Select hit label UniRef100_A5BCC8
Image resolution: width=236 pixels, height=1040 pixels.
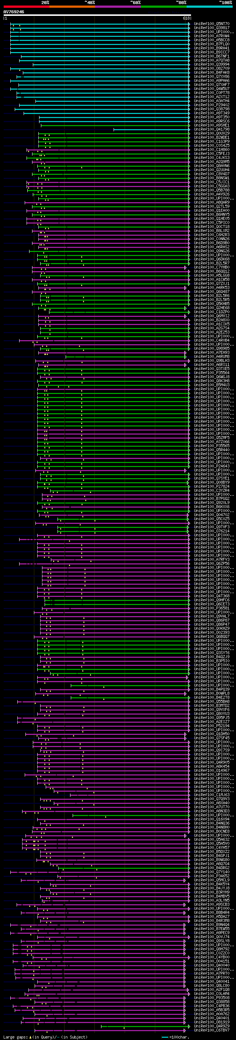point(212,40)
